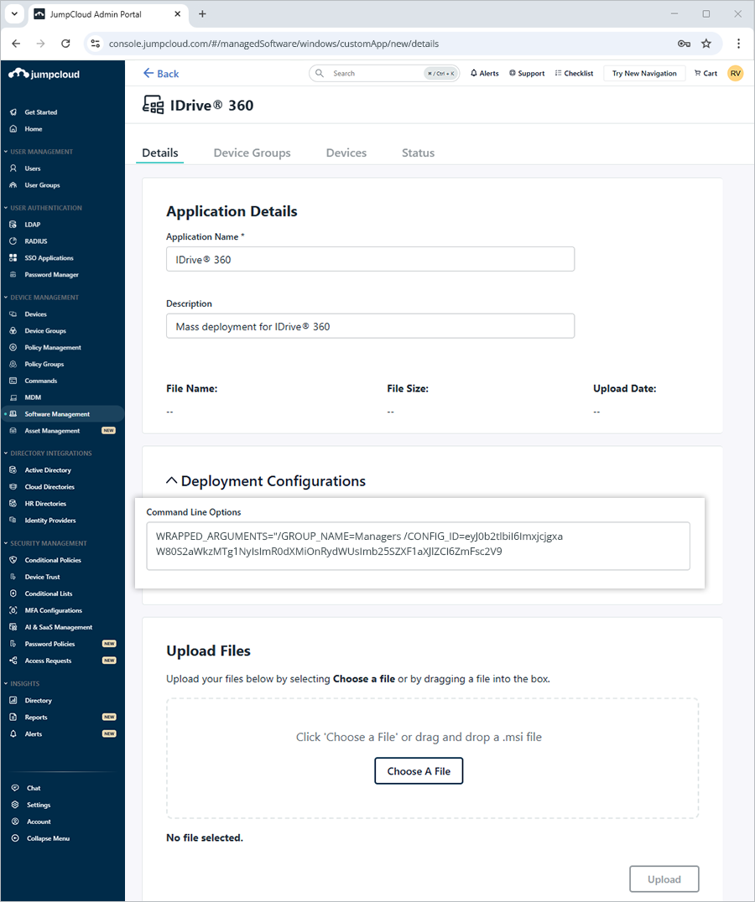This screenshot has width=755, height=902.
Task: Collapse the Deployment Configurations section
Action: (x=172, y=481)
